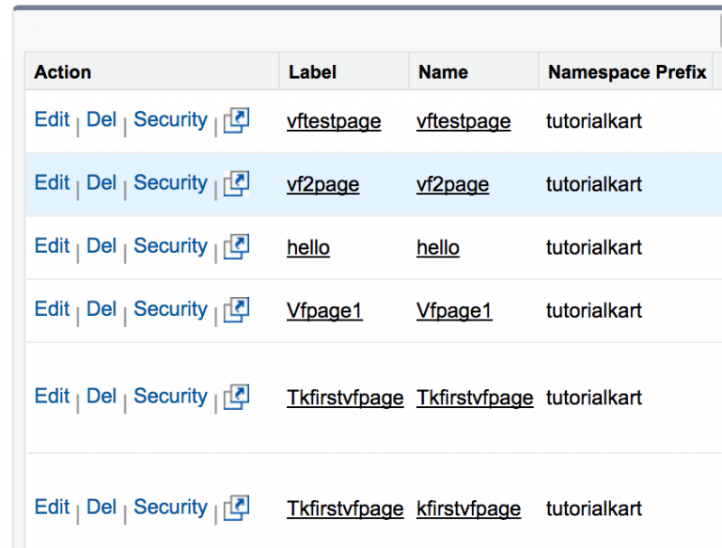Click the kfirstvfpage name link
Image resolution: width=722 pixels, height=548 pixels.
(468, 509)
